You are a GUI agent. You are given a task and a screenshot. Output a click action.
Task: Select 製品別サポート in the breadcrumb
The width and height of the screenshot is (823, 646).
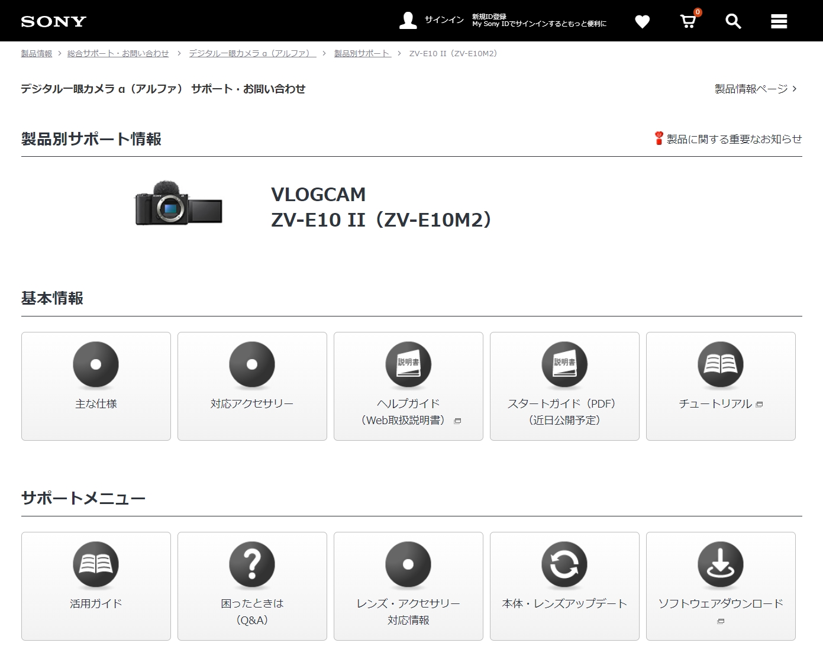coord(362,53)
